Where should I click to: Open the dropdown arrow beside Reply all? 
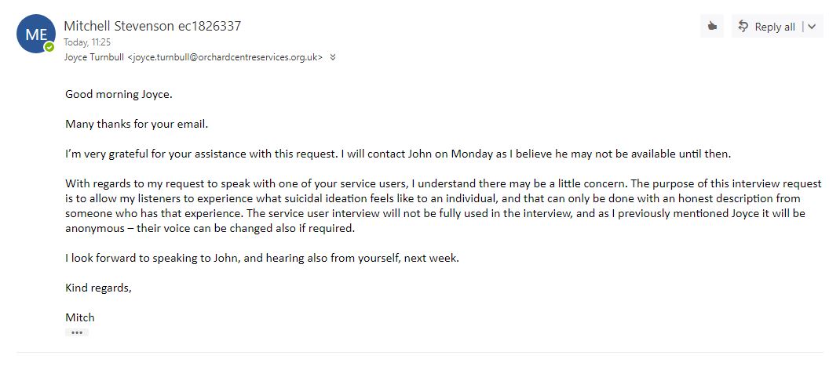(x=812, y=27)
